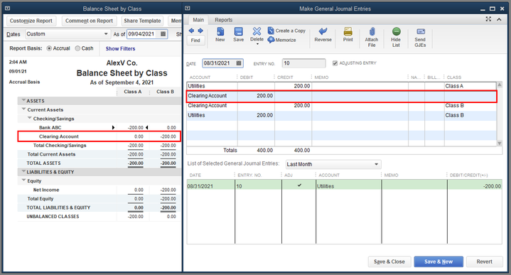Screen dimensions: 511x275
Task: Collapse the Equity group
Action: 23,180
